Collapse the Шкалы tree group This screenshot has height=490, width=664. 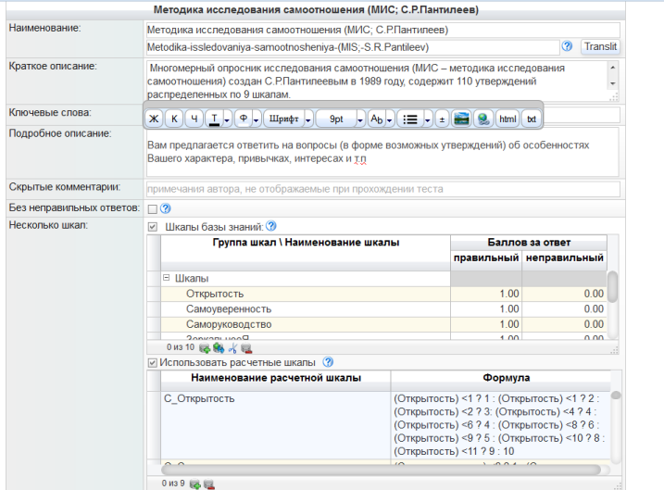pos(167,278)
